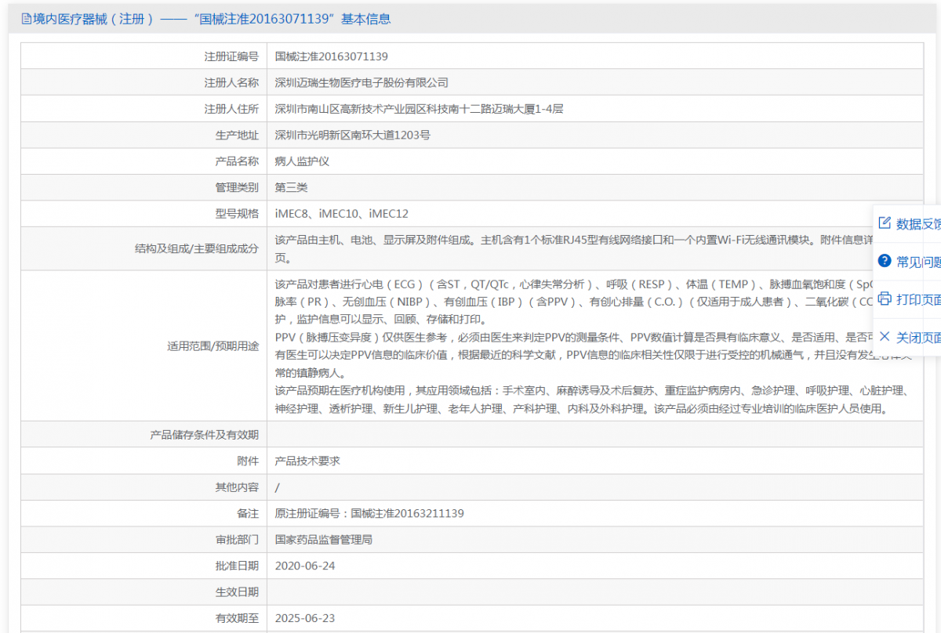Select model spec iMEC8、iMEC10、iMEC12

(x=342, y=214)
